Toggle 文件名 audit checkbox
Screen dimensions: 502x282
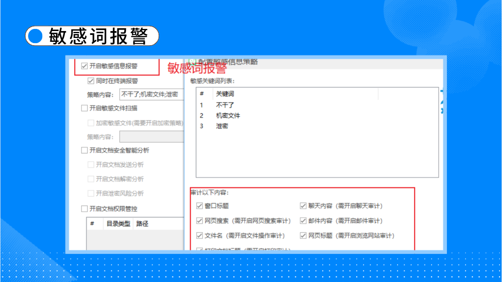click(x=199, y=235)
